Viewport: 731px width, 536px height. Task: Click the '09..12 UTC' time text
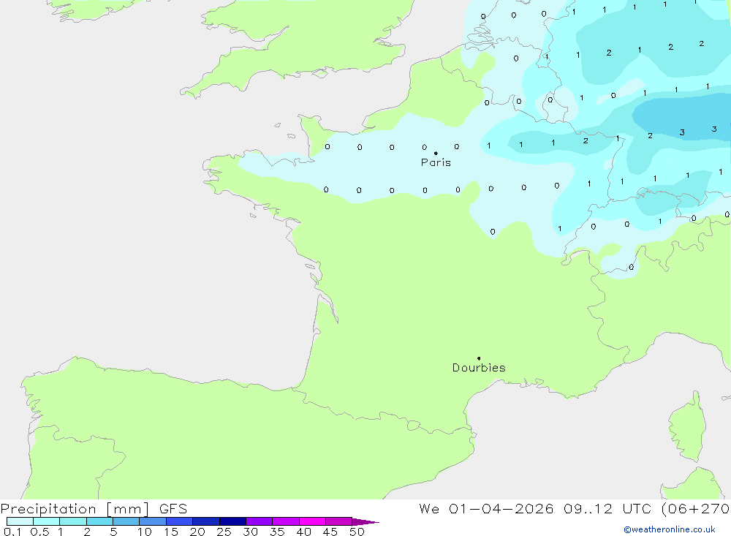coord(607,509)
